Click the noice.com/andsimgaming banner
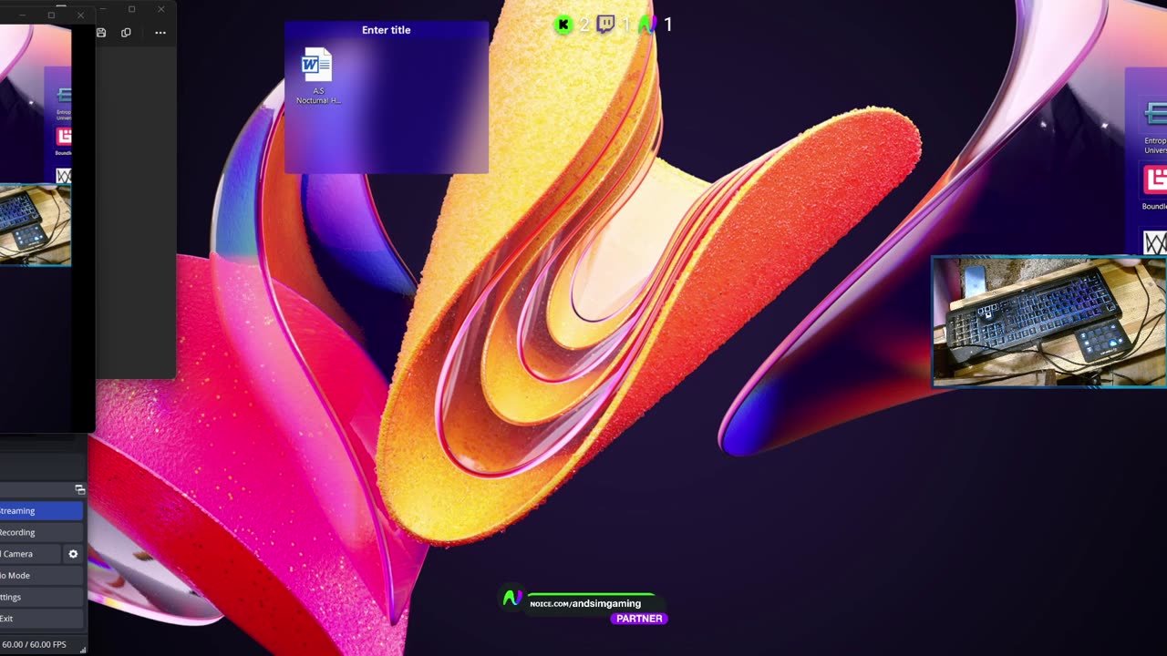The height and width of the screenshot is (656, 1167). pyautogui.click(x=585, y=603)
